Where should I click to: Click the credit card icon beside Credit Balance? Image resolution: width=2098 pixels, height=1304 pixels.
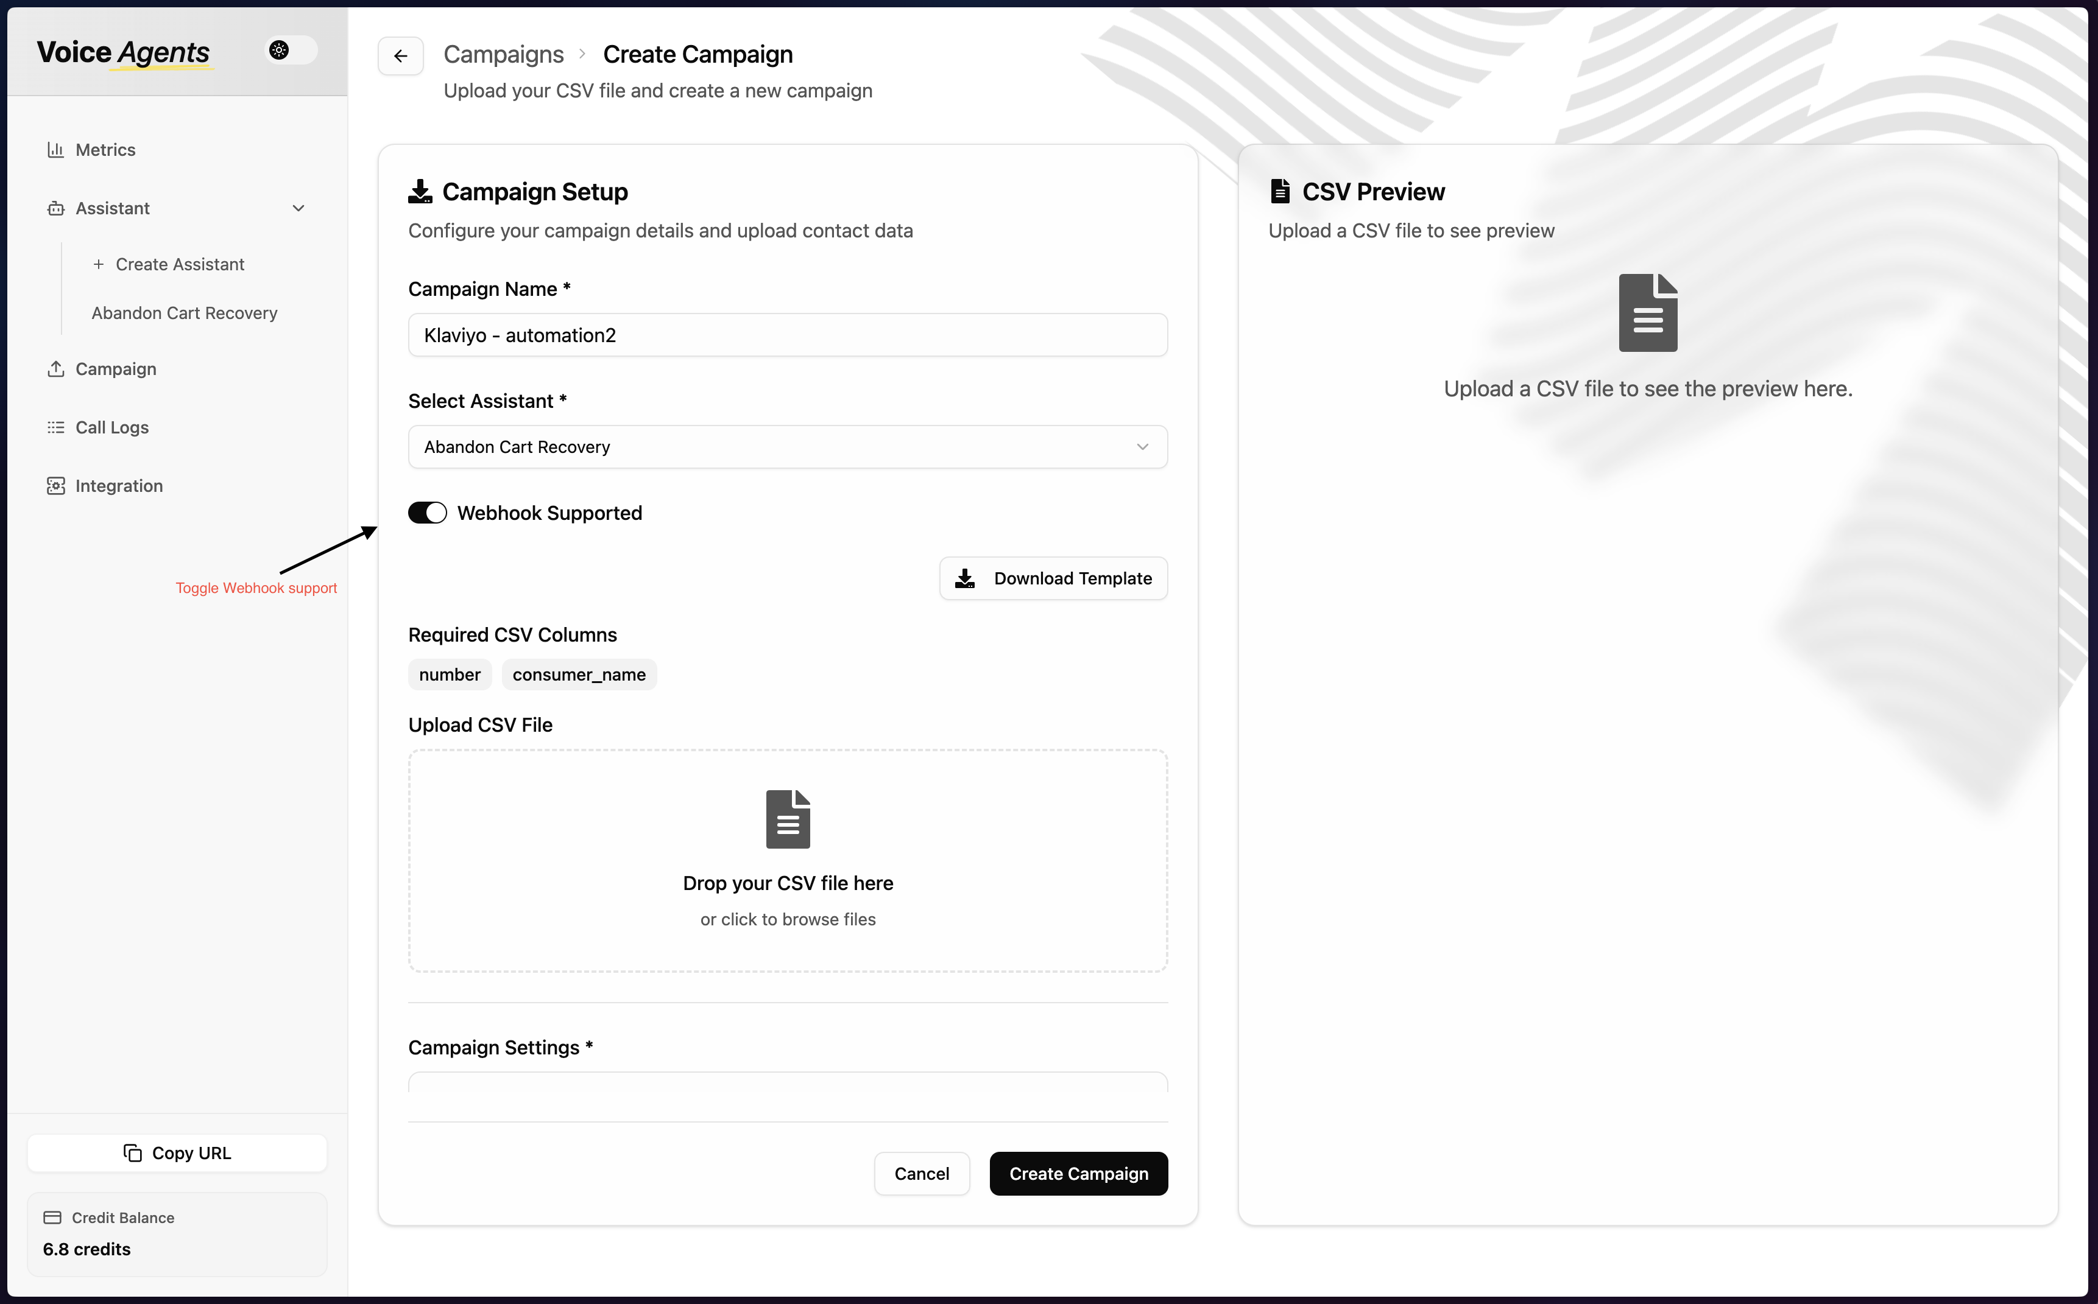(54, 1217)
